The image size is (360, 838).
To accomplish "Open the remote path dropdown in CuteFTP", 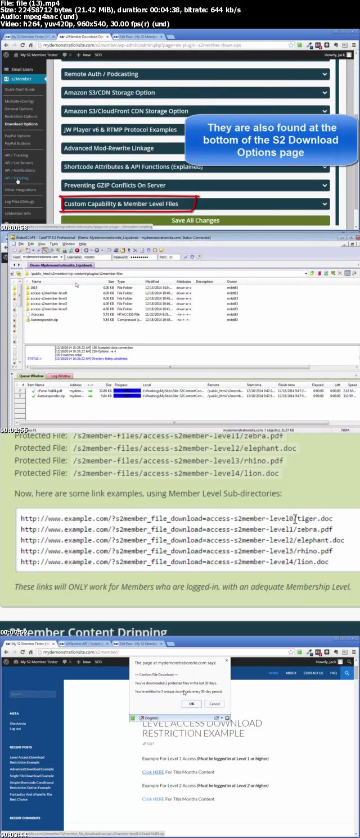I will tap(306, 273).
